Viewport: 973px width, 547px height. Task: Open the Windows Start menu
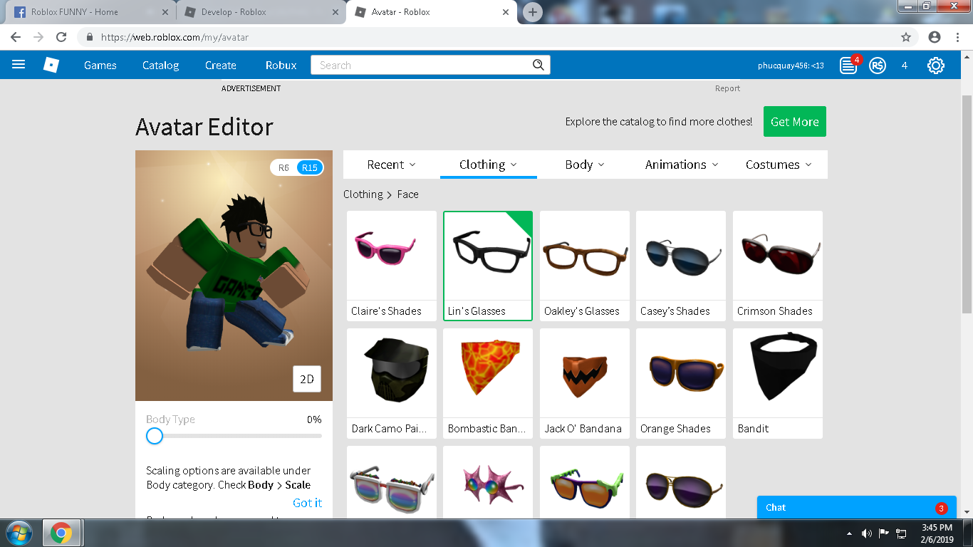19,533
